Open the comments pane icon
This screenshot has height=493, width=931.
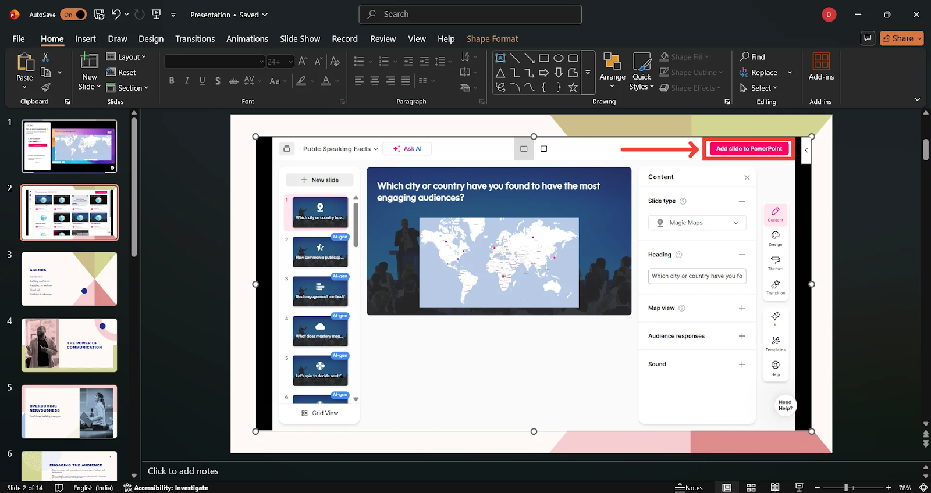[x=868, y=38]
